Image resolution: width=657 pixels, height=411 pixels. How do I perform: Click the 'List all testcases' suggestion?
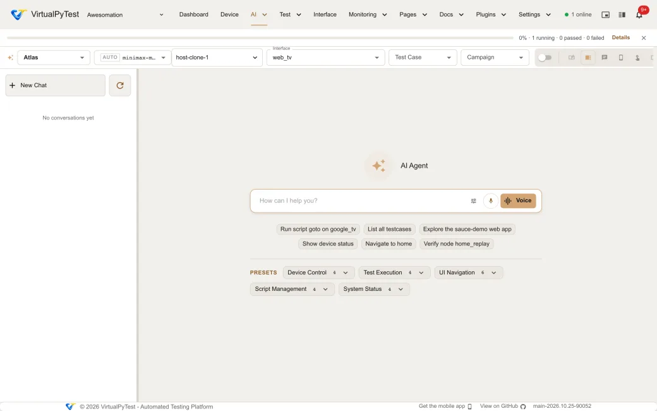(x=389, y=230)
